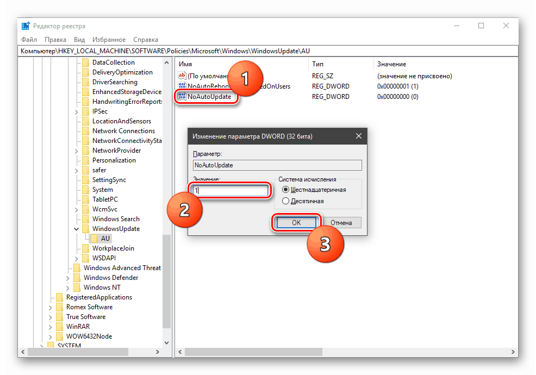Select the Romex Software tree key

89,307
